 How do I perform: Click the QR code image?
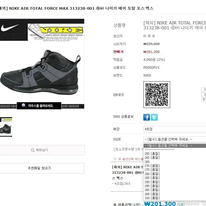(157, 95)
